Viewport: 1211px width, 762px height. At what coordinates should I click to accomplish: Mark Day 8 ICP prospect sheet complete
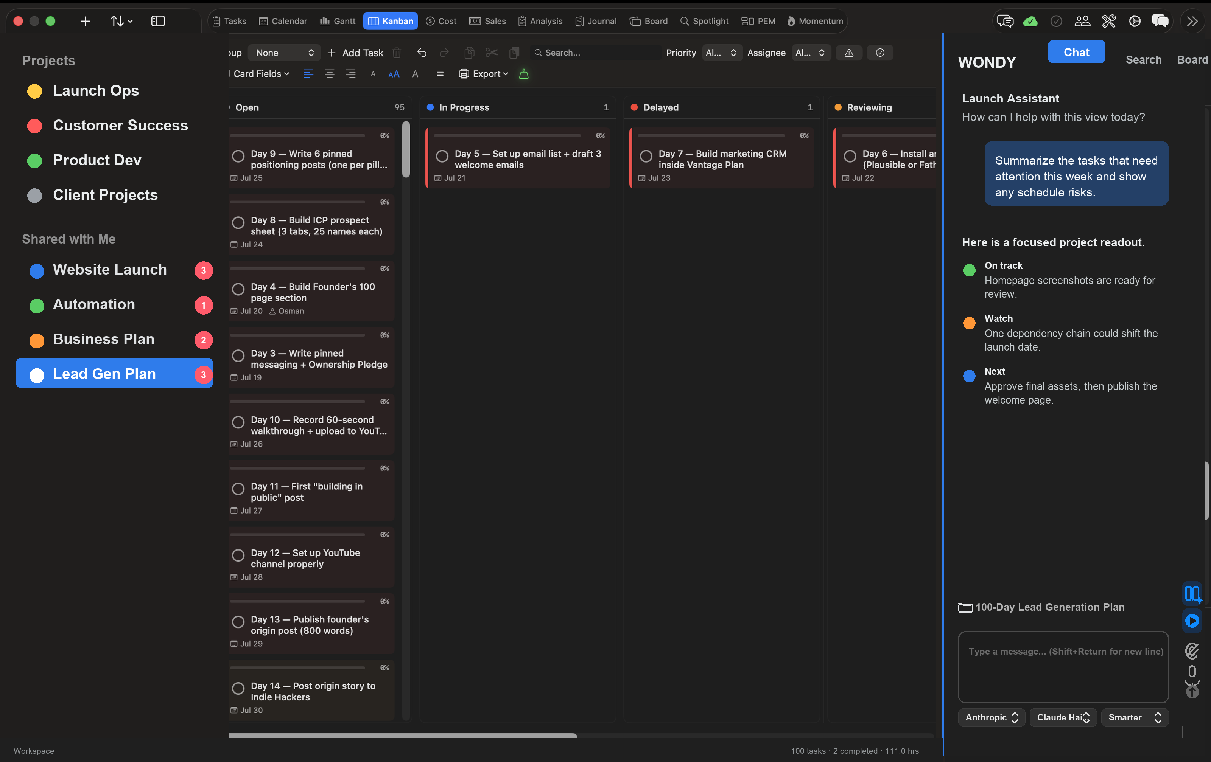click(238, 222)
